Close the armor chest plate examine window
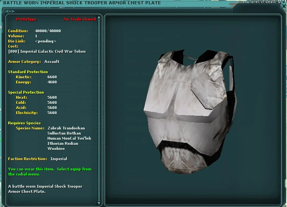The height and width of the screenshot is (207, 287). click(x=284, y=6)
